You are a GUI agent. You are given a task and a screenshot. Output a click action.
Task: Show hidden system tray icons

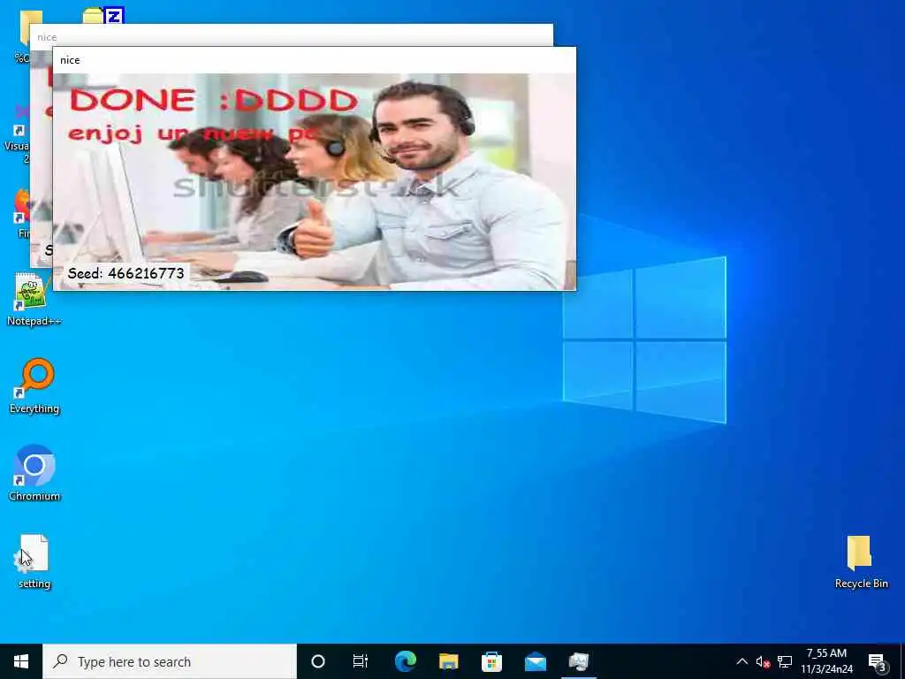coord(742,661)
